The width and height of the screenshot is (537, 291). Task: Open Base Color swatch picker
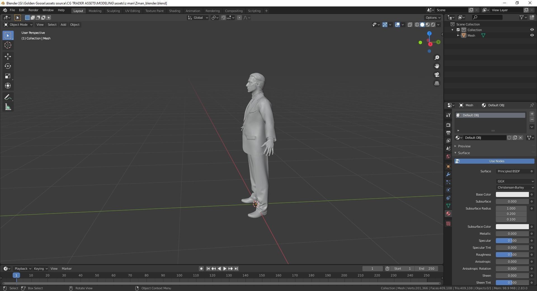512,194
